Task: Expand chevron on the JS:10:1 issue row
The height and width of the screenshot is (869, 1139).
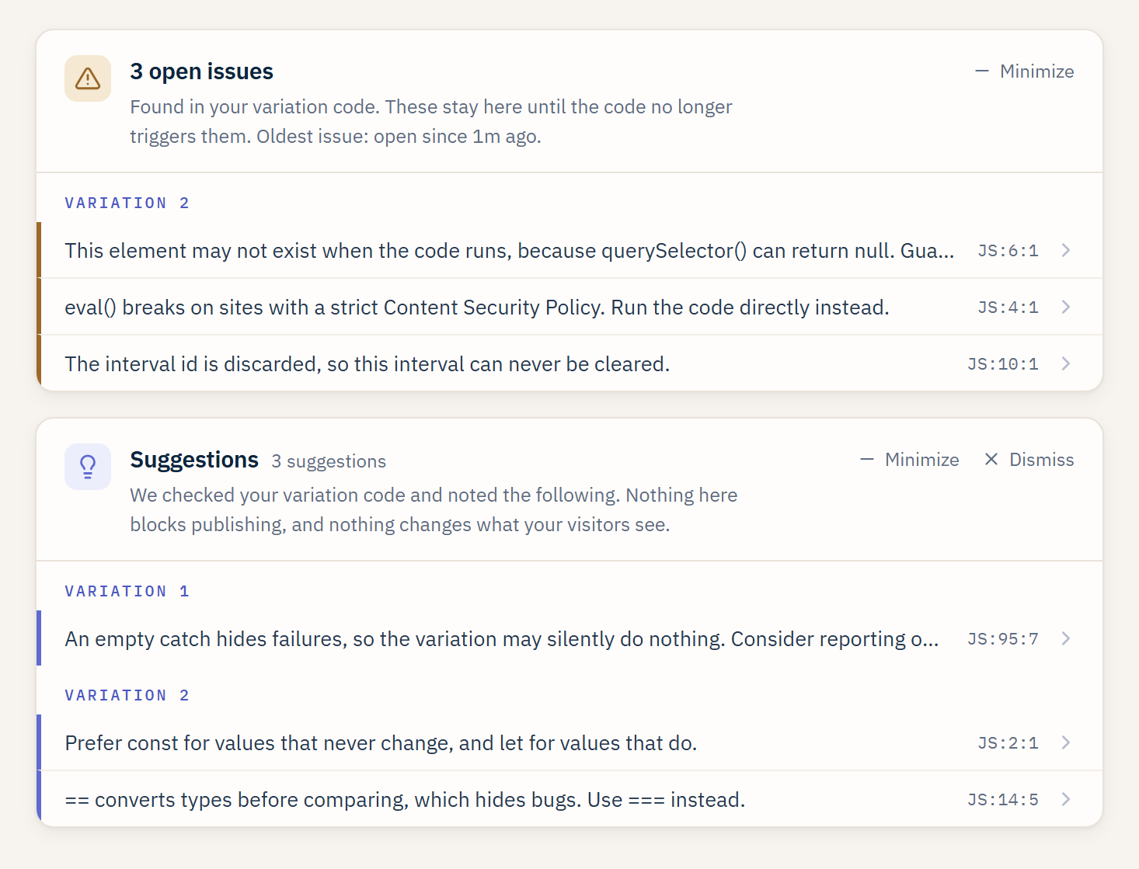Action: tap(1066, 363)
